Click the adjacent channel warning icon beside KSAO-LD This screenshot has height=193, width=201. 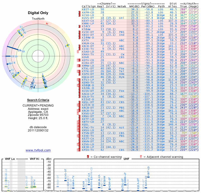coord(78,52)
